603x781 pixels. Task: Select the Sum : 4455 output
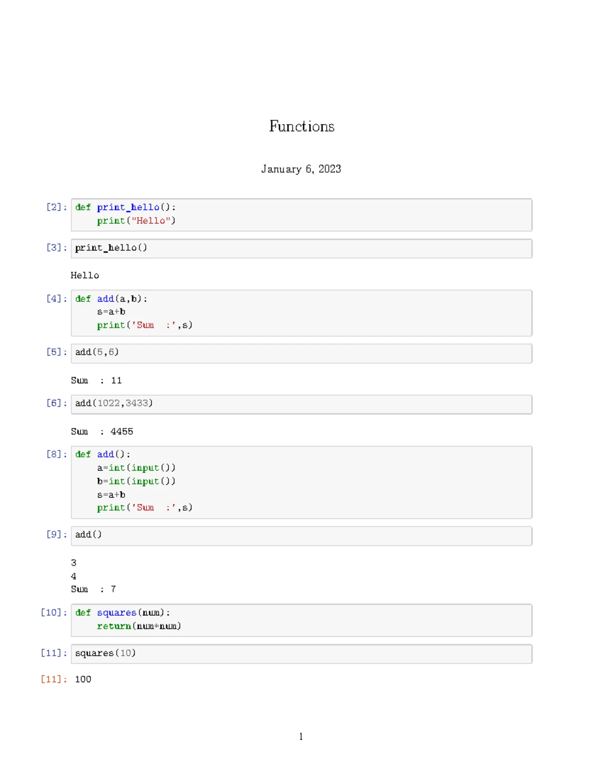click(x=102, y=431)
